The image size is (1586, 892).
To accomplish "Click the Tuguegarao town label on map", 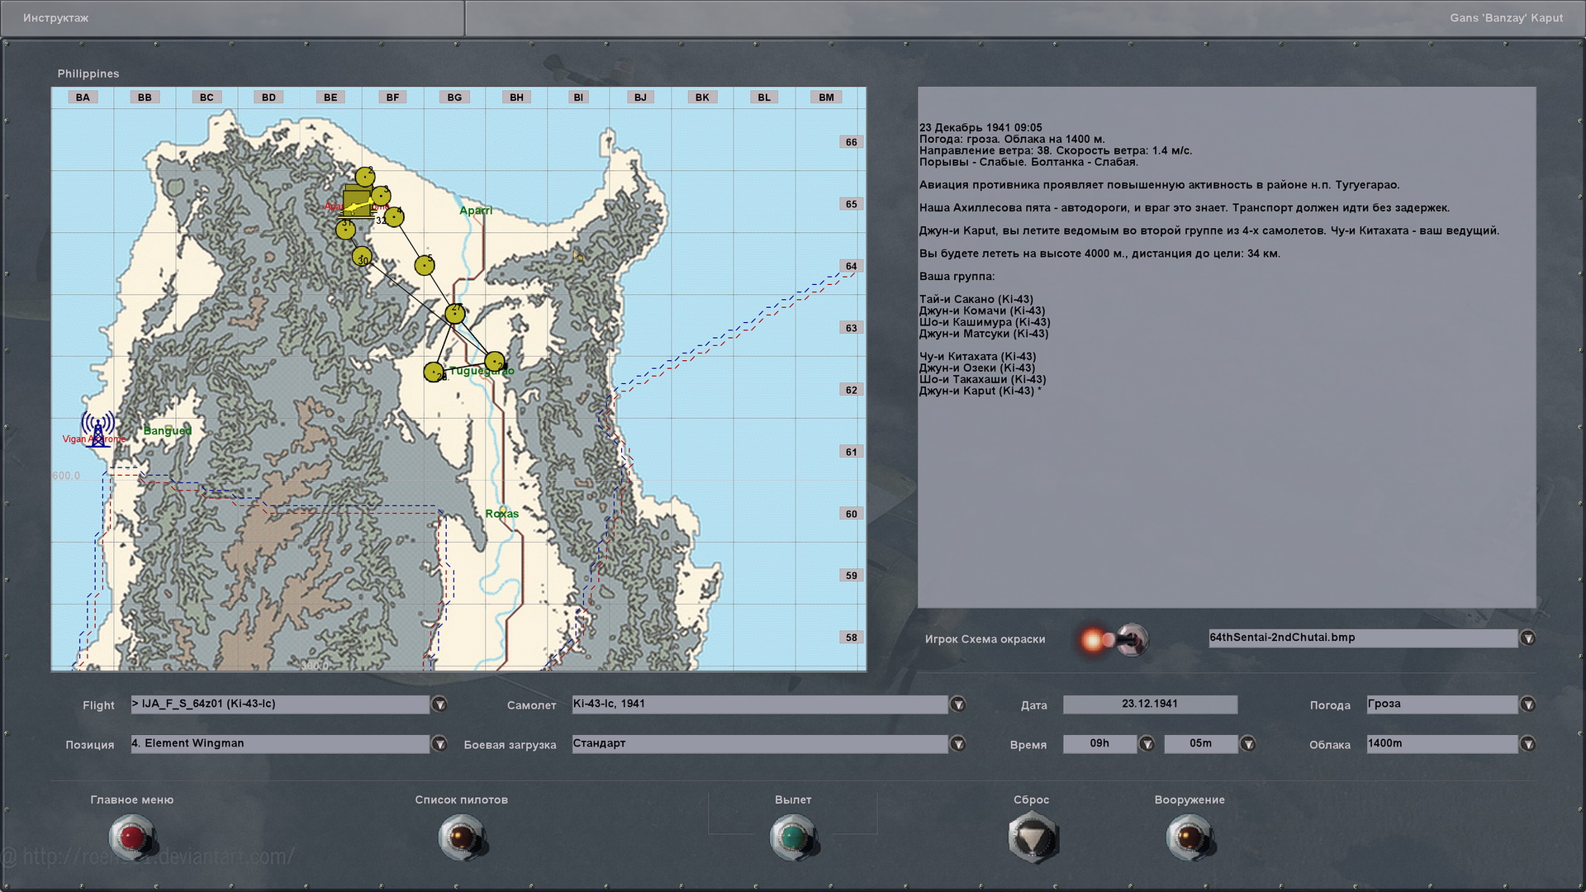I will [482, 371].
